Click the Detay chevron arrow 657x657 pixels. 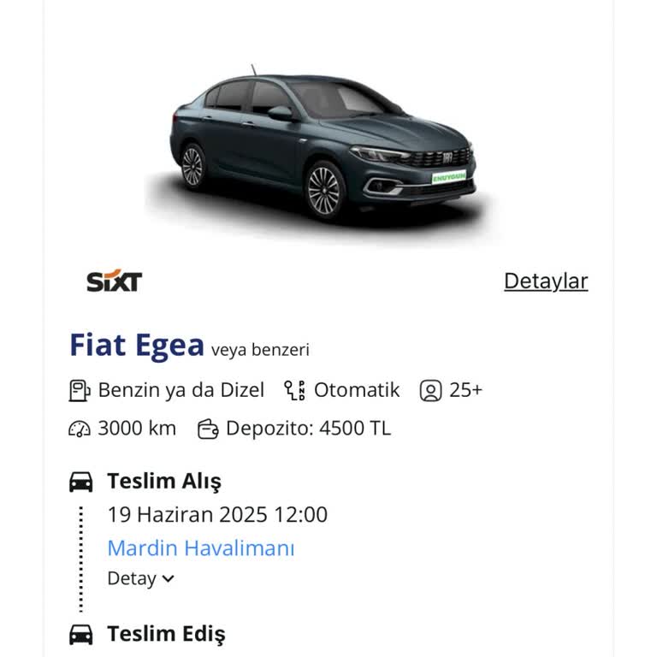click(x=169, y=578)
